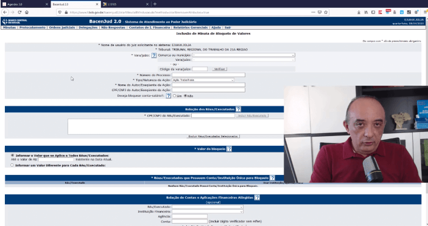Viewport: 428px width, 226px height.
Task: Expand the Comarca ou município dropdown
Action: click(244, 55)
